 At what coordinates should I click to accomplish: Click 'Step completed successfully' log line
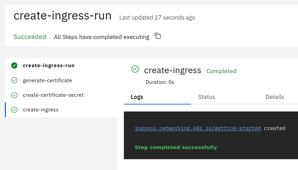tap(176, 147)
